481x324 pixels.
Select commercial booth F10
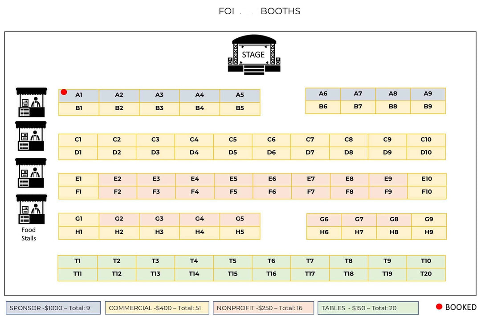[427, 192]
